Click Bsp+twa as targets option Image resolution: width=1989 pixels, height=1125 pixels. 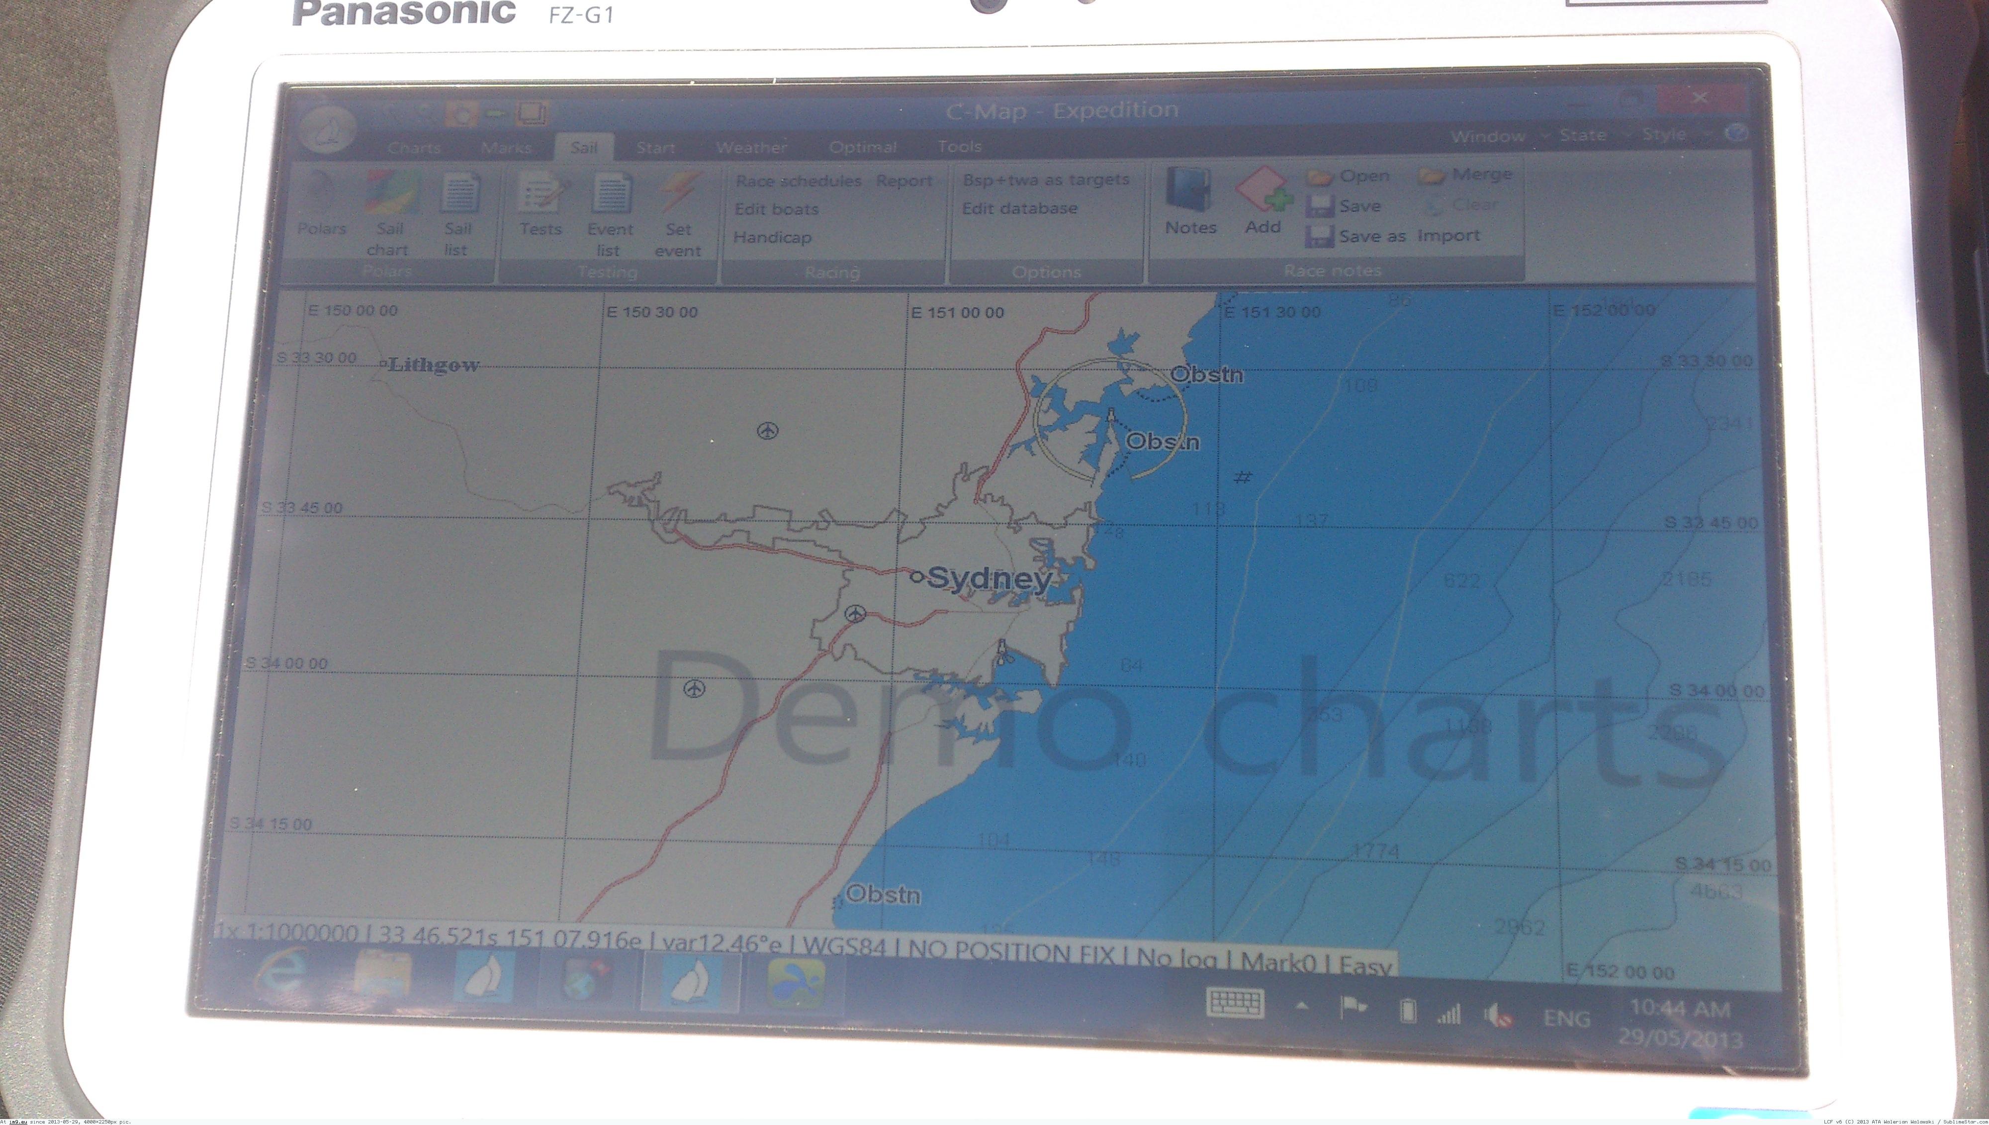point(1046,179)
